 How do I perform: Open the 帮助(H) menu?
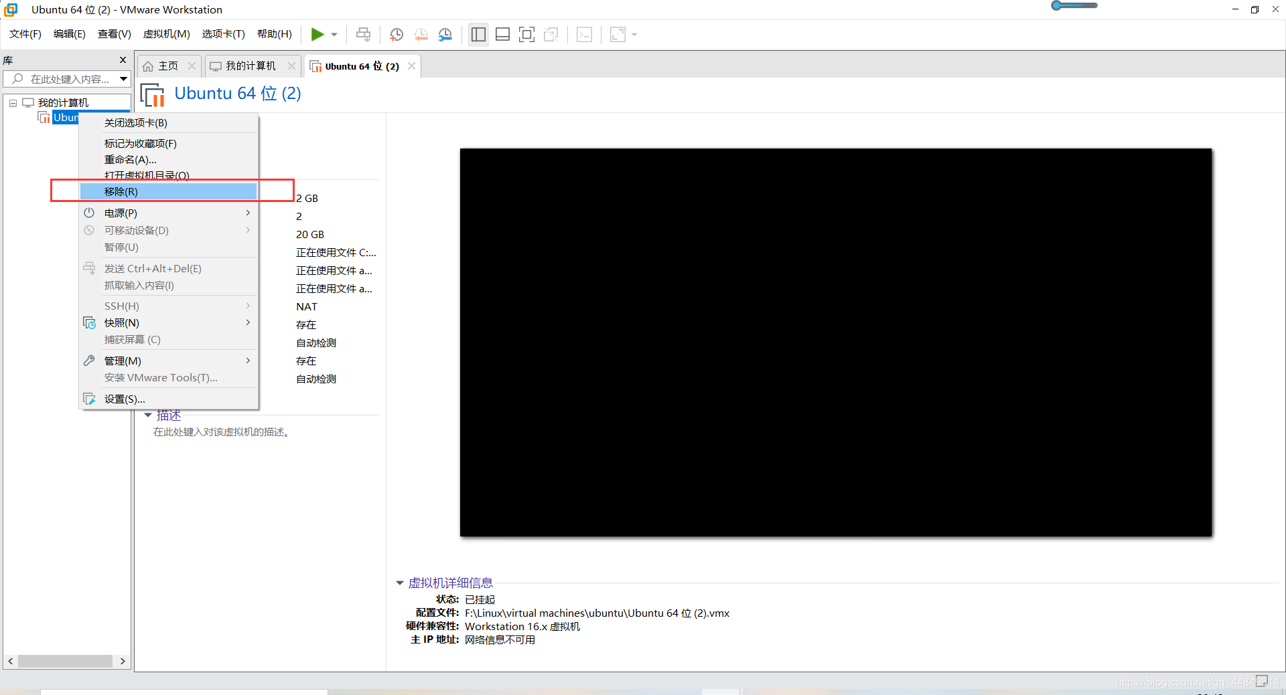point(275,34)
